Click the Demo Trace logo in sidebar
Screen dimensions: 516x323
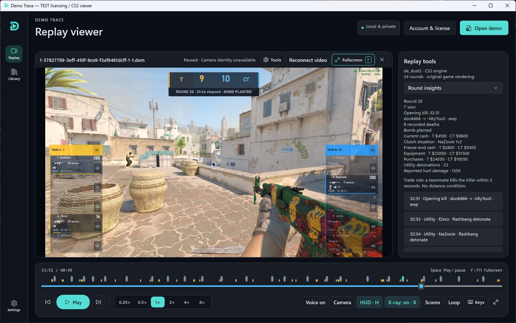pos(14,26)
